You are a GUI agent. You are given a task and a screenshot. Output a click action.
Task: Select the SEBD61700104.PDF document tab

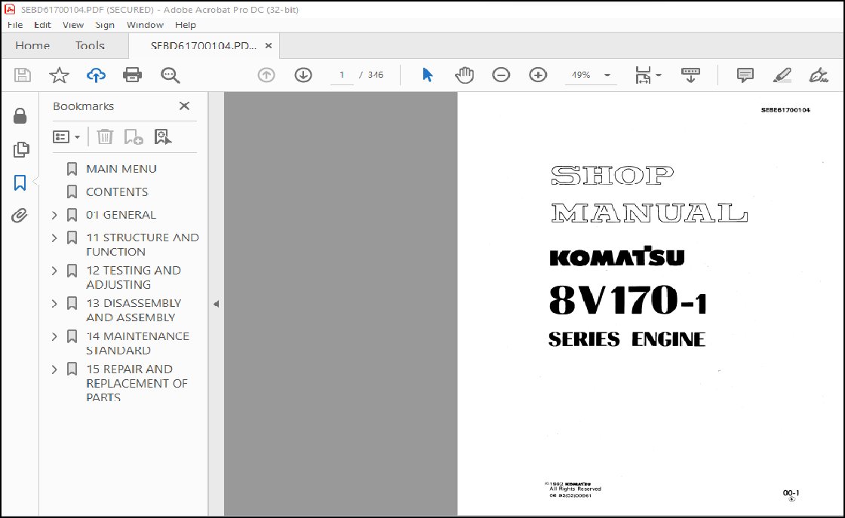point(203,46)
